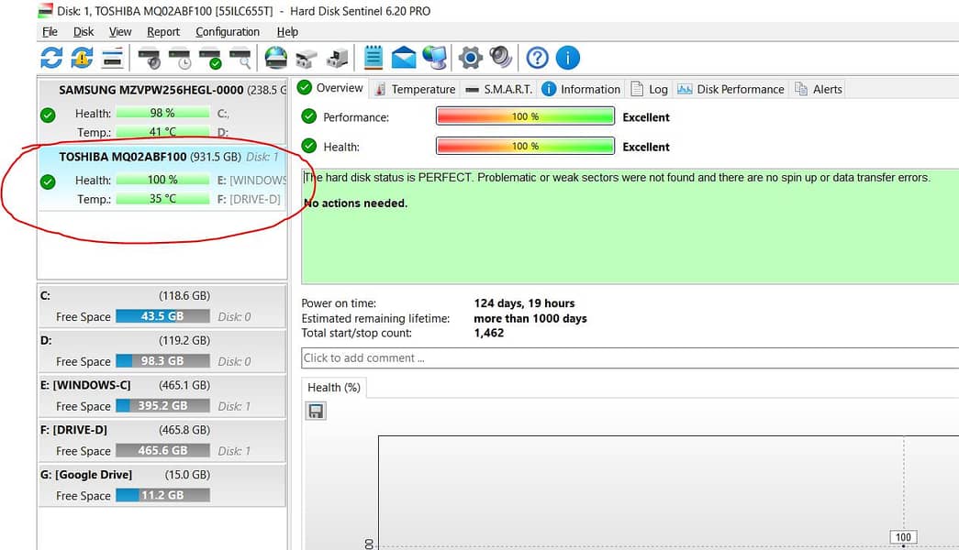
Task: Click the E: 395.2 GB free space bar
Action: (x=162, y=406)
